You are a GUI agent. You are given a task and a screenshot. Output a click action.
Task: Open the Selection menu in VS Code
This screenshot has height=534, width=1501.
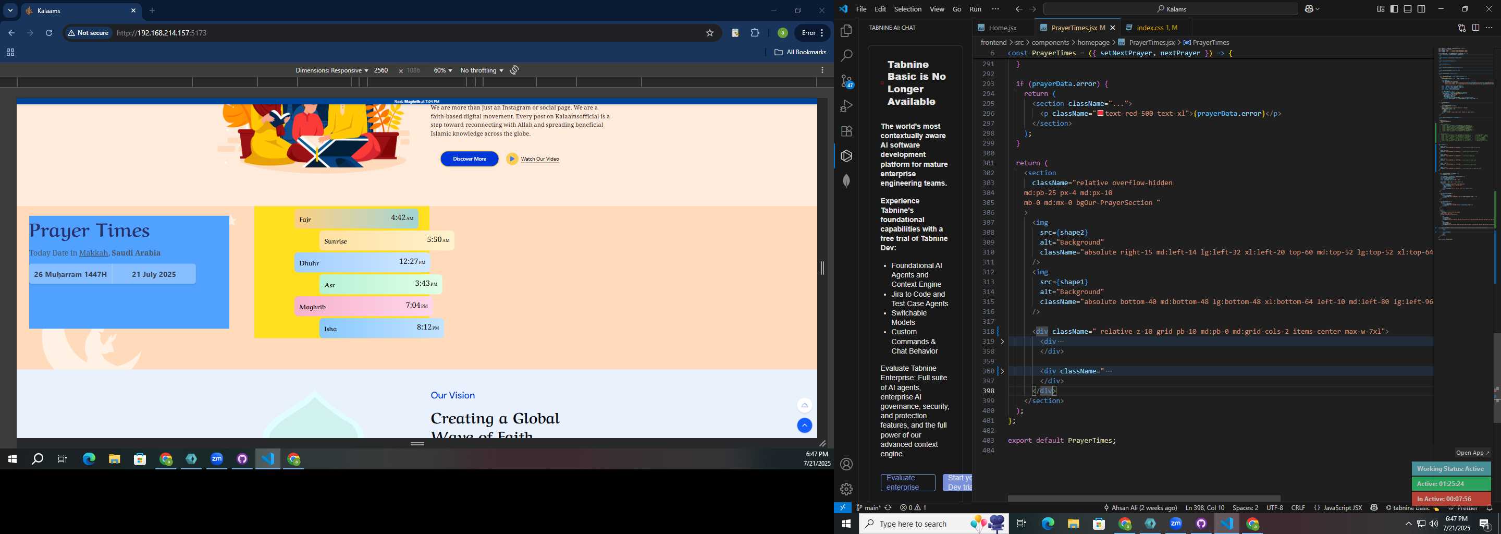click(x=908, y=9)
